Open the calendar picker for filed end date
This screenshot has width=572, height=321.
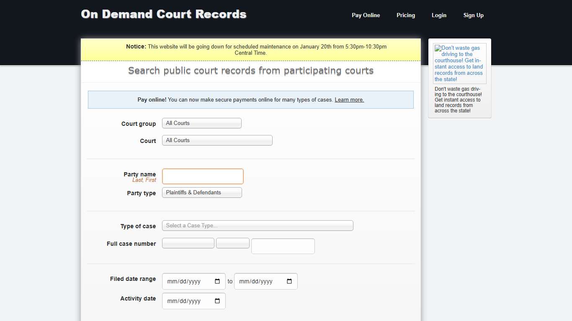tap(289, 281)
